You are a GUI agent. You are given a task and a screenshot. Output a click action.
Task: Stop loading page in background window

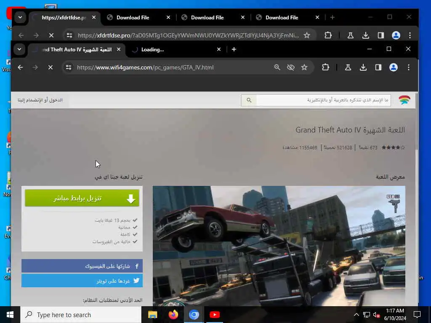point(51,35)
